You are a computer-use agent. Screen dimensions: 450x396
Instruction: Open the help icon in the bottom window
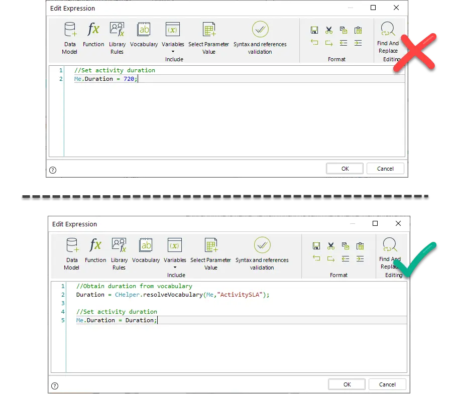(x=55, y=386)
